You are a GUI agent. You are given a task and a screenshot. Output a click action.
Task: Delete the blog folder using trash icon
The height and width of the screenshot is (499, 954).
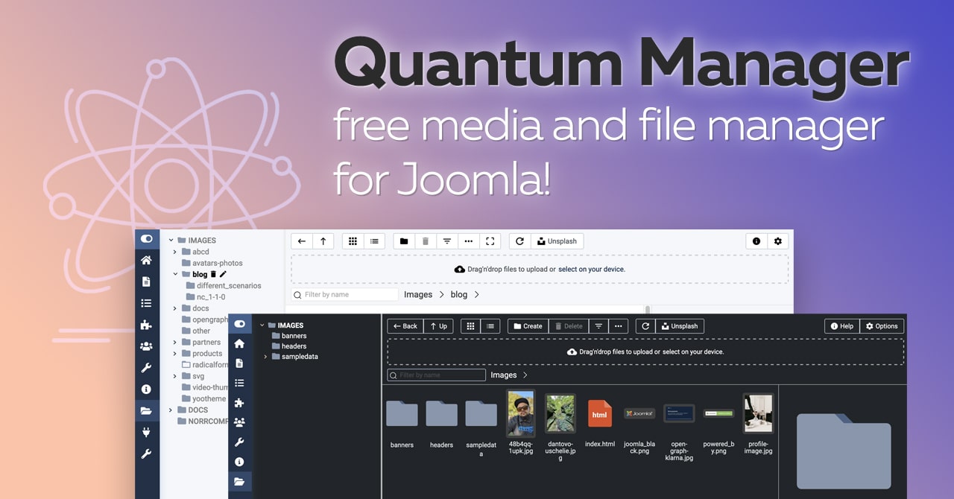pos(213,274)
